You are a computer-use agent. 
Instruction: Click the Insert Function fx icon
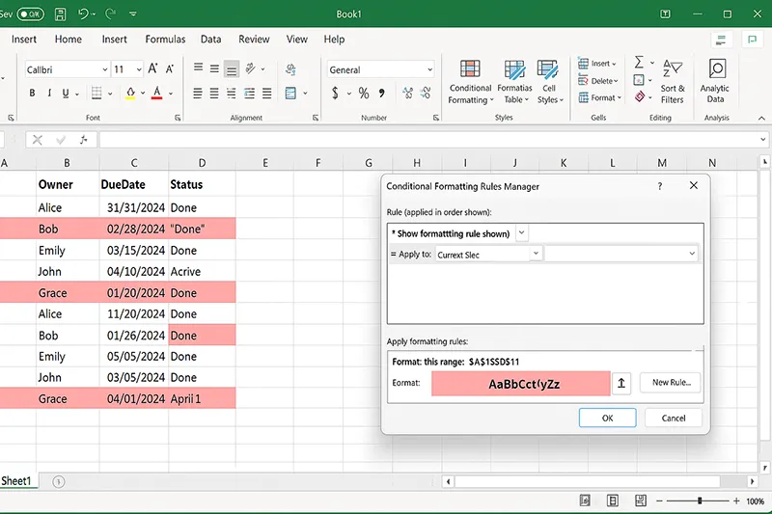pos(83,140)
